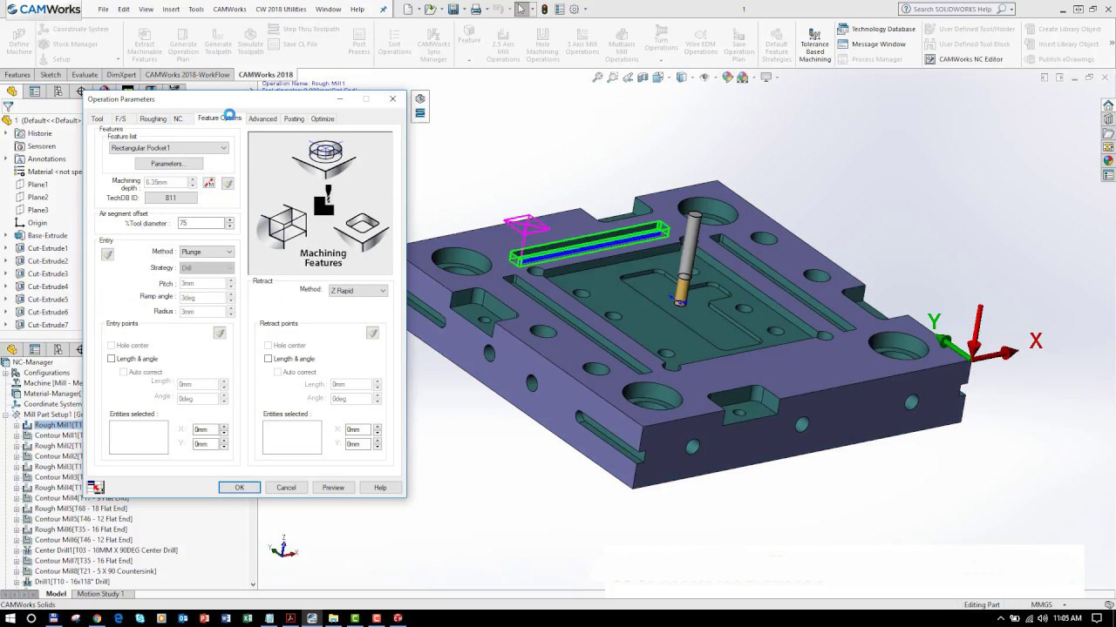Image resolution: width=1116 pixels, height=627 pixels.
Task: Open Tool tab in Operation Parameters
Action: coord(97,118)
